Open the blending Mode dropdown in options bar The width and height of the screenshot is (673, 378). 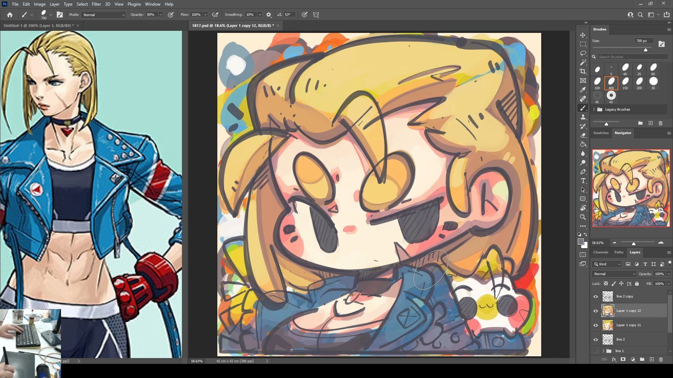tap(103, 15)
